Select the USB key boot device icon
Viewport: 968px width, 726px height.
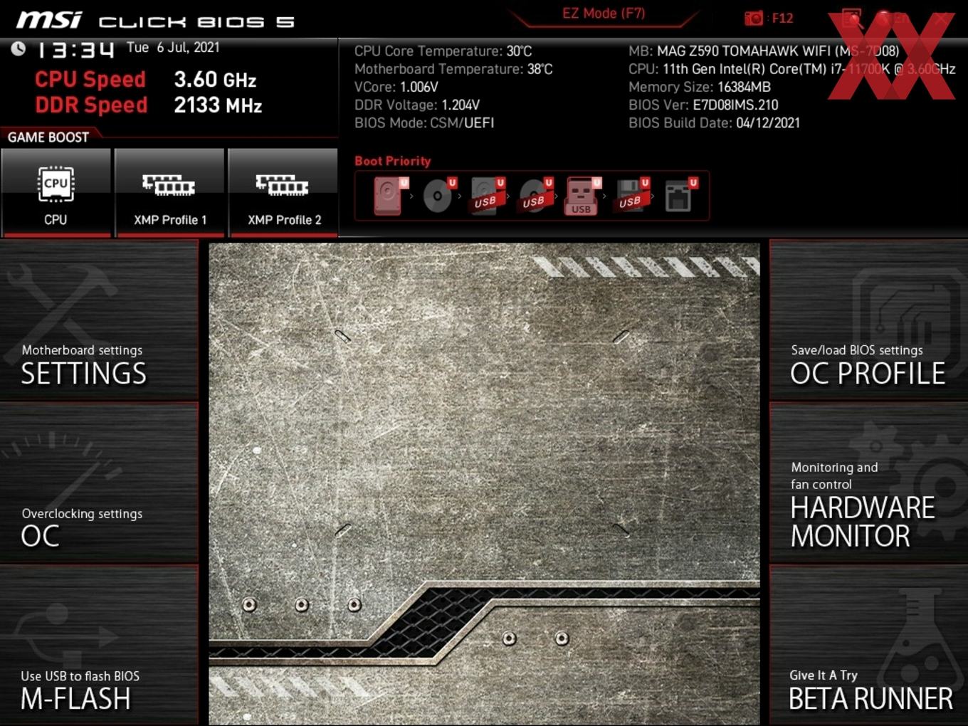coord(583,196)
